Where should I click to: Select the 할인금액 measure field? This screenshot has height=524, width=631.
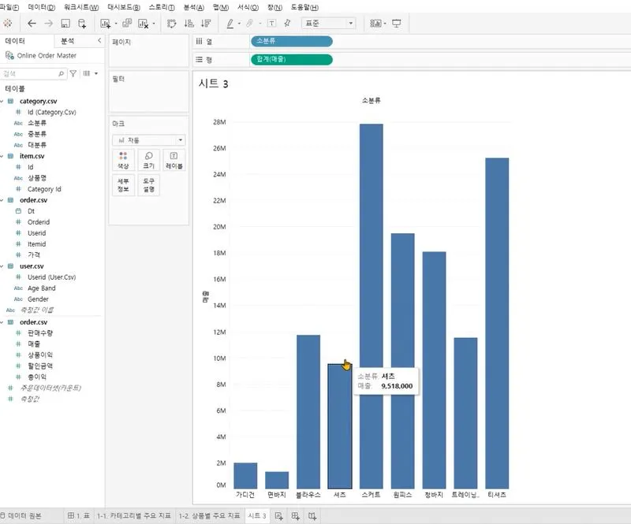[40, 366]
